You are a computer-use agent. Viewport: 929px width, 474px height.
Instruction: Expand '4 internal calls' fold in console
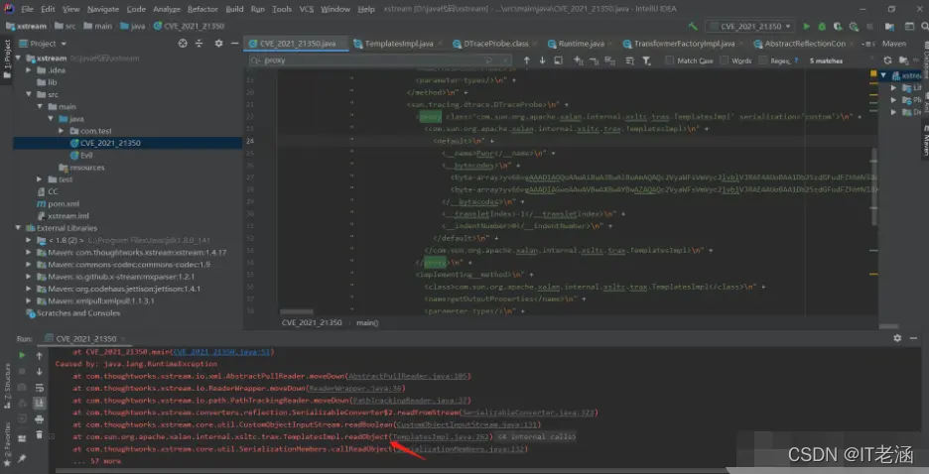click(534, 436)
